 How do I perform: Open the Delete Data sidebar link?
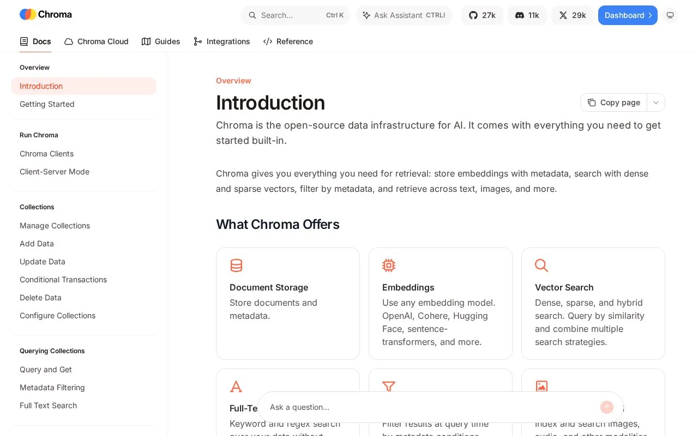83,298
